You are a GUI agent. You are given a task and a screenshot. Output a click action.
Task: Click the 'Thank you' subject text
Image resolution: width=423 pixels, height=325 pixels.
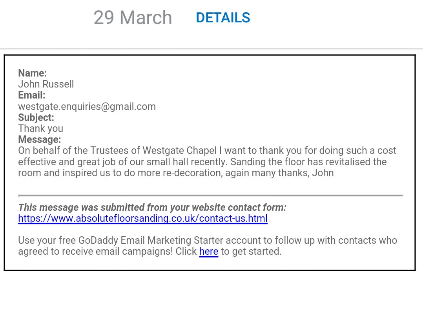click(40, 129)
